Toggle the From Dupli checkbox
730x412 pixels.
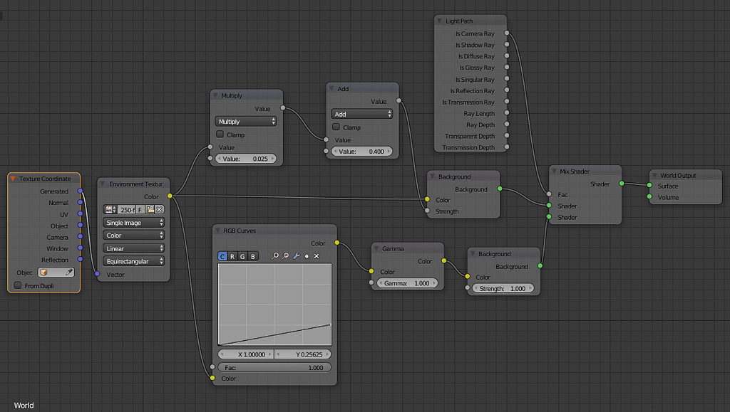[18, 285]
